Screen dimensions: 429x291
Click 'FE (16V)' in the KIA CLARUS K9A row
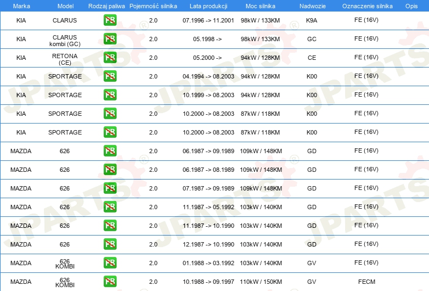pos(366,20)
